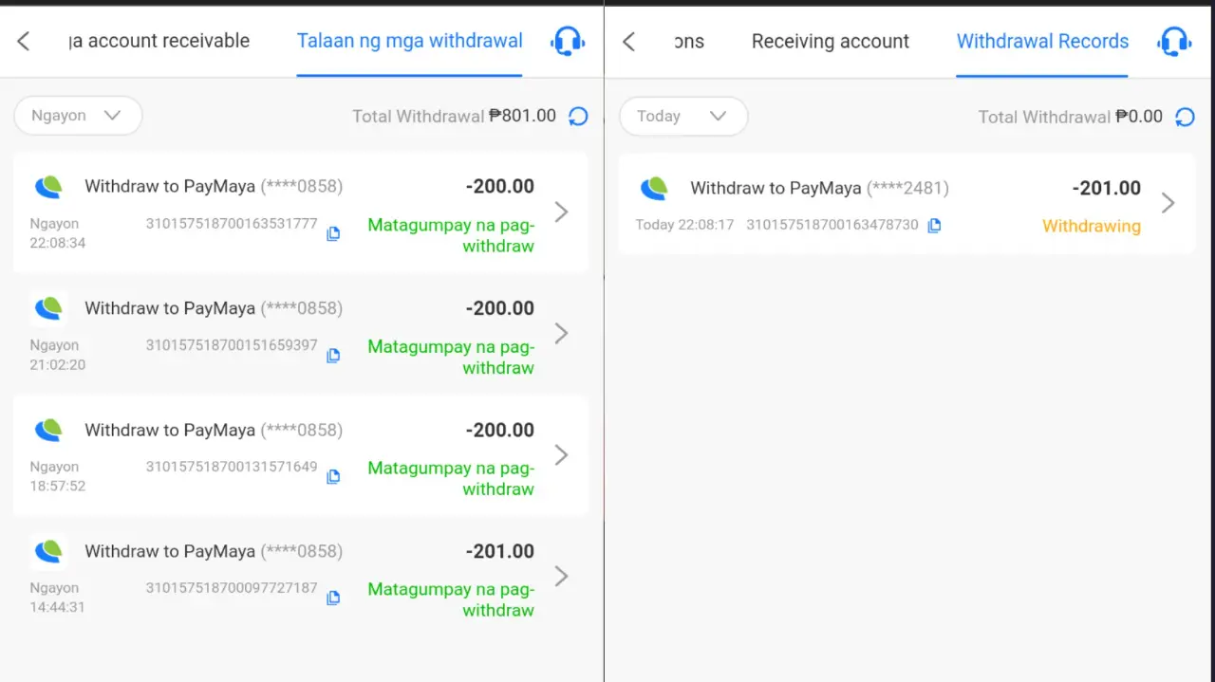Switch to the Receiving account tab

pyautogui.click(x=831, y=42)
